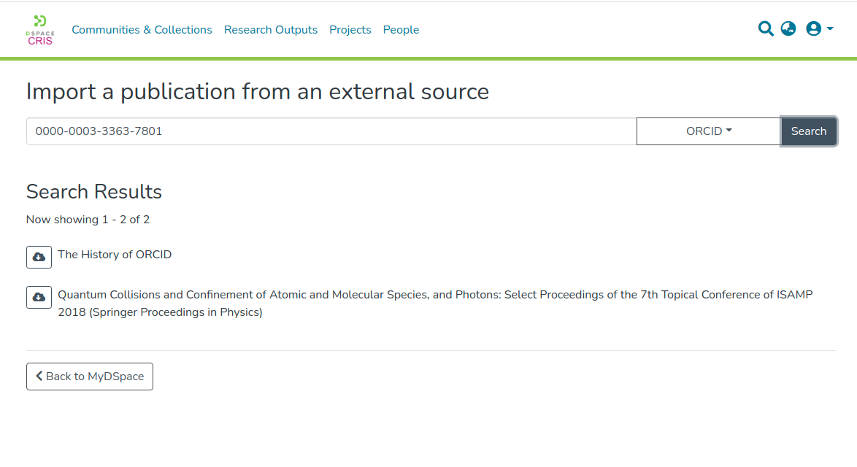Go to Research Outputs
The image size is (857, 467).
271,30
